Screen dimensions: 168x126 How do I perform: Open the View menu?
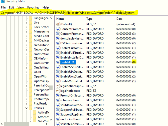click(21, 7)
